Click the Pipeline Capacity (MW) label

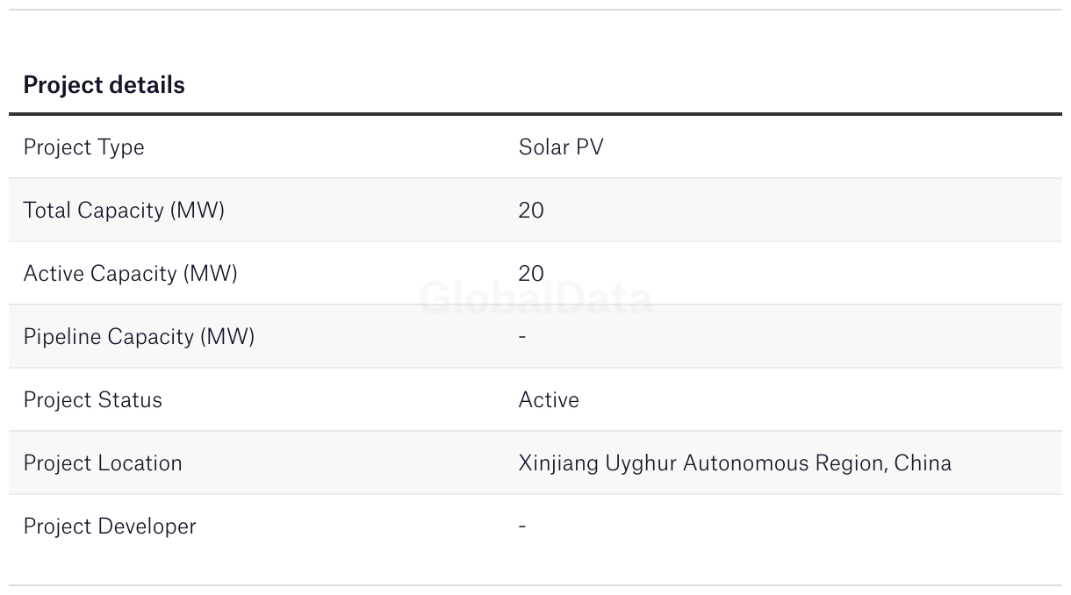[139, 337]
